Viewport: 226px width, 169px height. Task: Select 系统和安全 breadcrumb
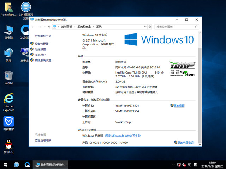point(84,27)
